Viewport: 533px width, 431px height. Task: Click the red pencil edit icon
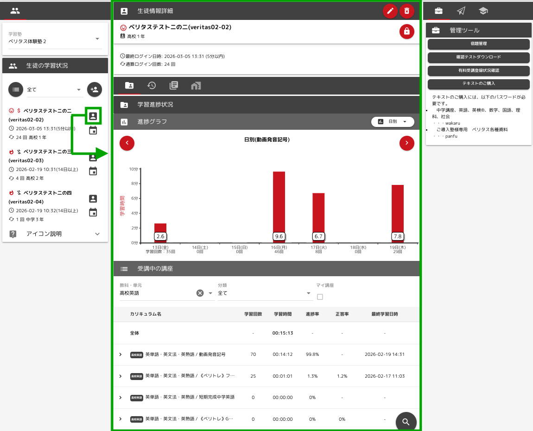point(390,11)
